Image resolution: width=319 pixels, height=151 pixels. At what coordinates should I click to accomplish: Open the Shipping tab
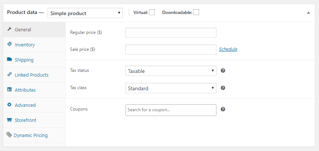pyautogui.click(x=34, y=60)
